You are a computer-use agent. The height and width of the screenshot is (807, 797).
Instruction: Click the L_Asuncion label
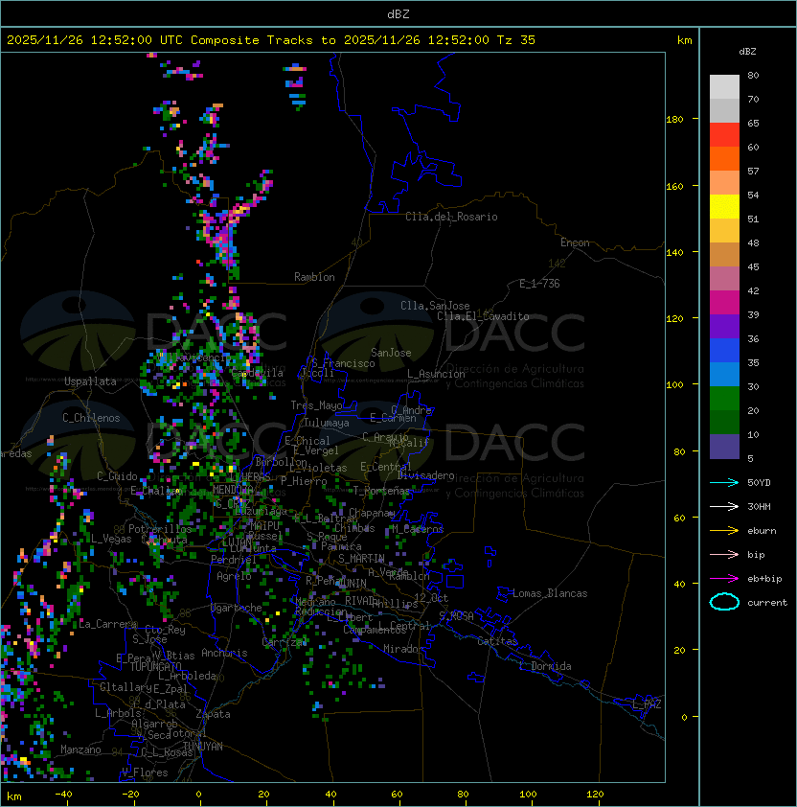[436, 374]
